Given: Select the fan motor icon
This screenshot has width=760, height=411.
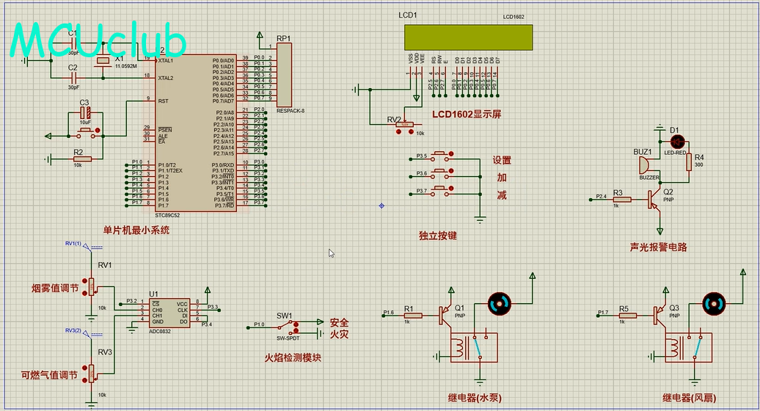Looking at the screenshot, I should click(714, 302).
